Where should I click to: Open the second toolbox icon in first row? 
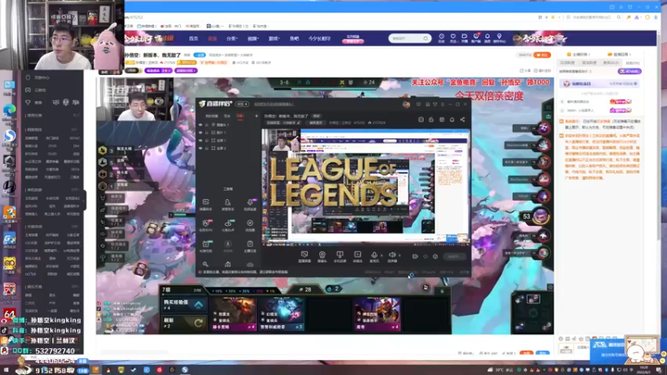pos(228,204)
